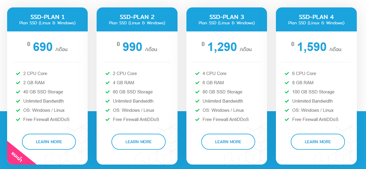Click the 1,290 monthly price
The height and width of the screenshot is (169, 366).
point(222,47)
